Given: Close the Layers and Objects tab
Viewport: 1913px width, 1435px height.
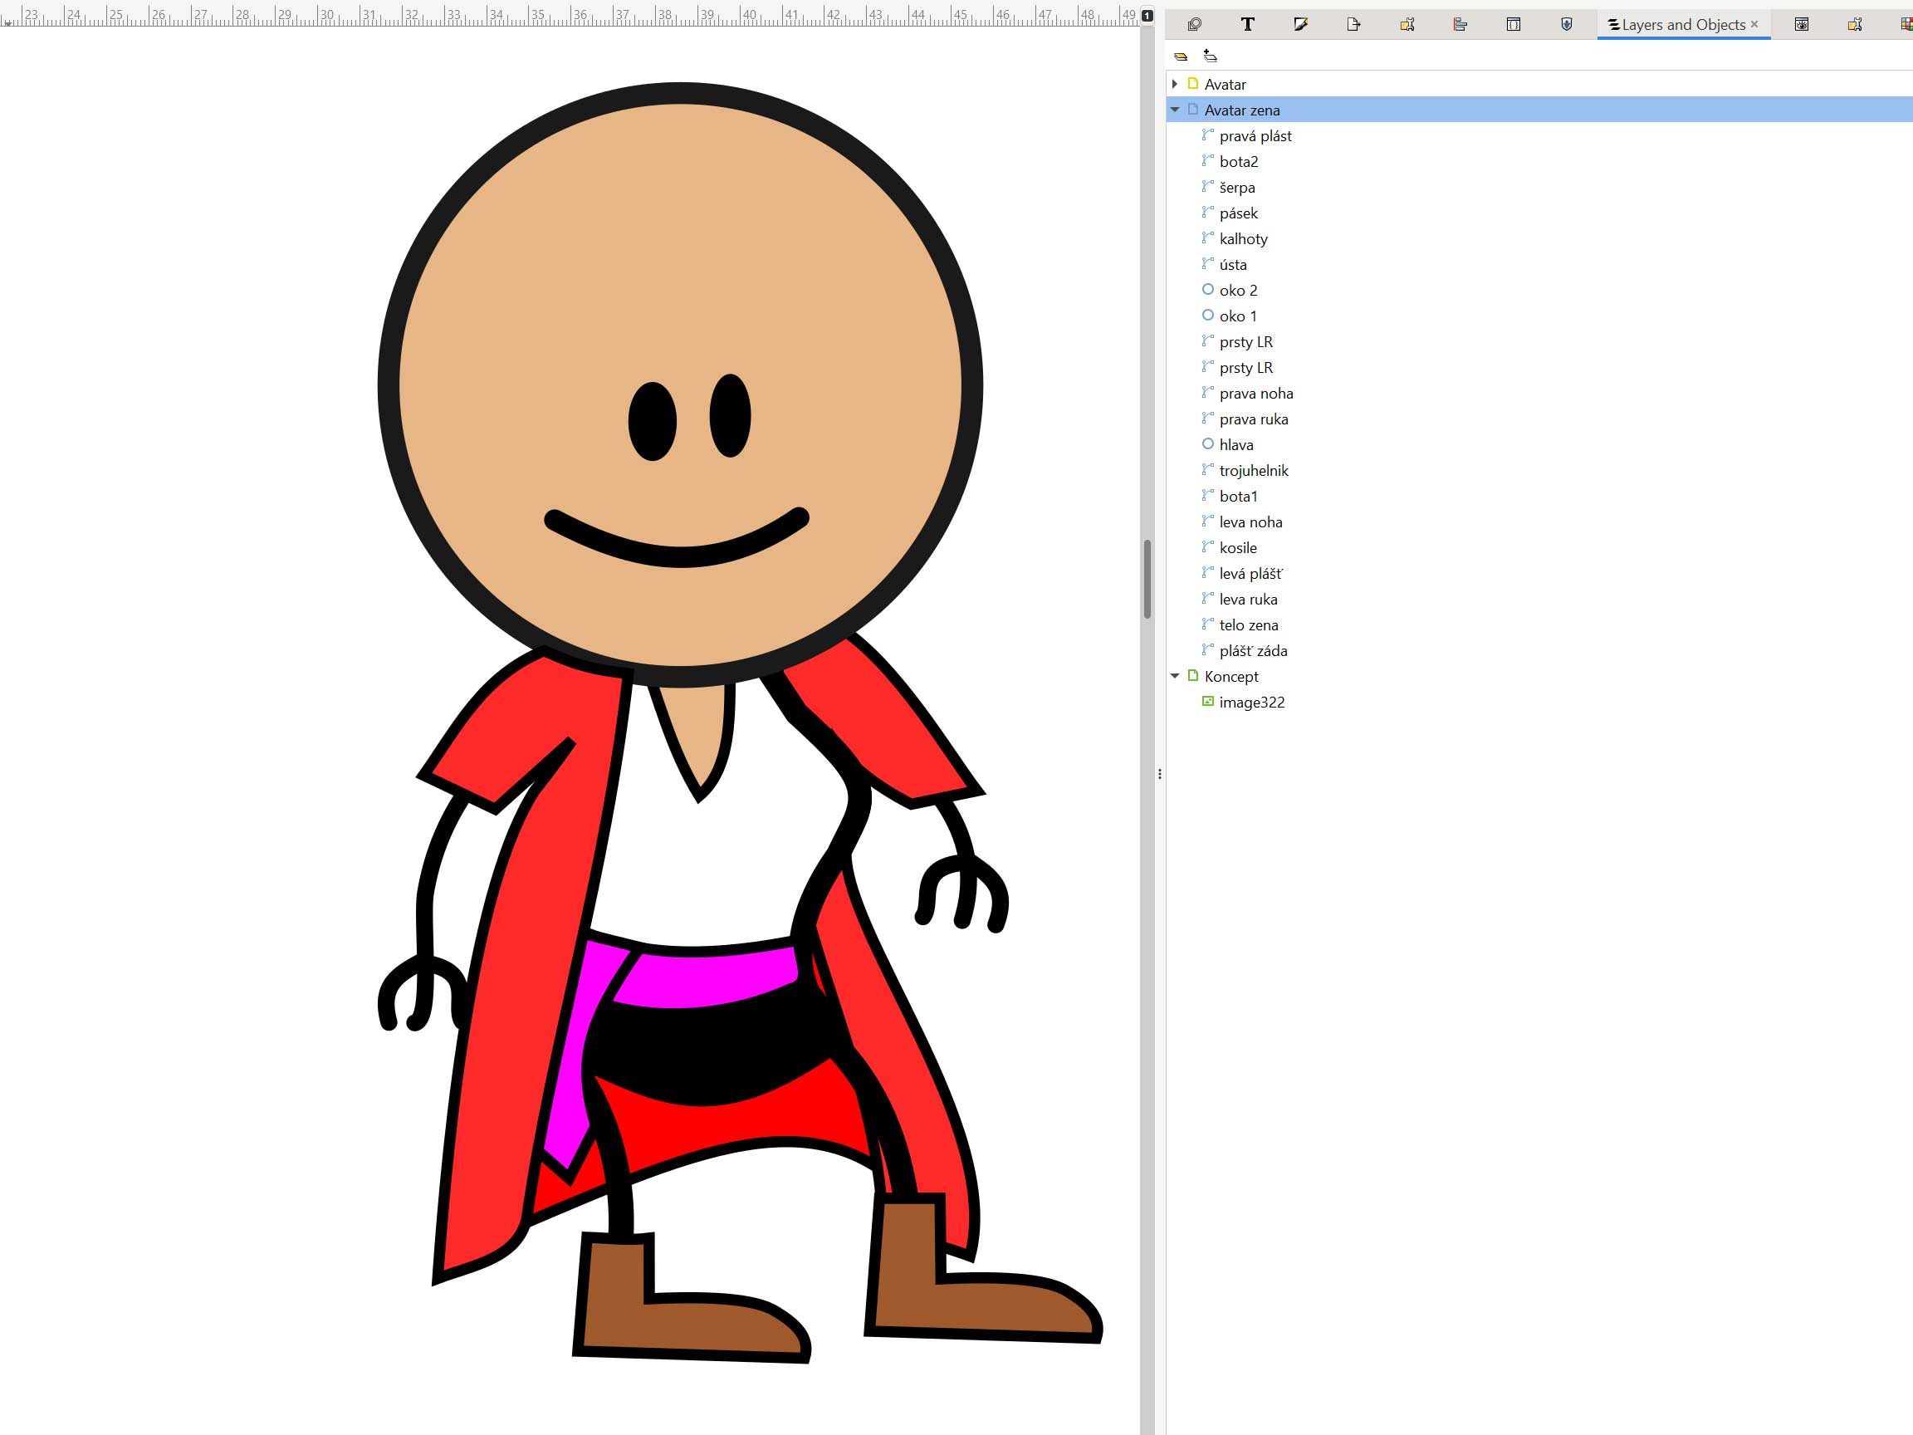Looking at the screenshot, I should tap(1754, 24).
